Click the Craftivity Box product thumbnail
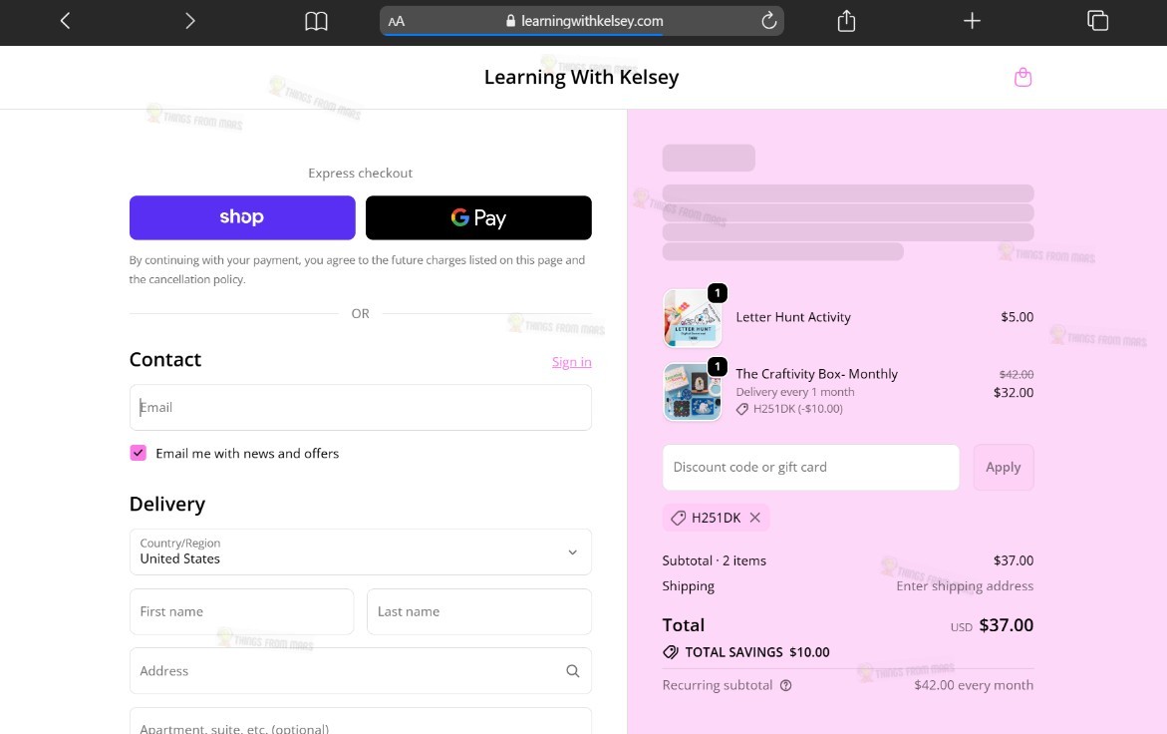1167x734 pixels. pos(693,392)
